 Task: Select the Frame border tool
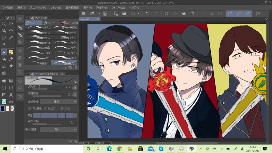pos(11,88)
